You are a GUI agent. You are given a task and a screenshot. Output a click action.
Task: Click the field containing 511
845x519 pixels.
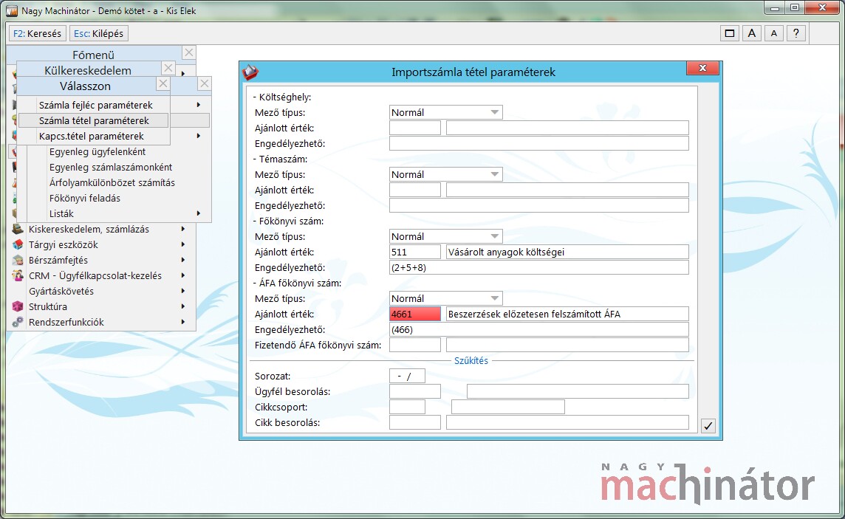pyautogui.click(x=415, y=252)
